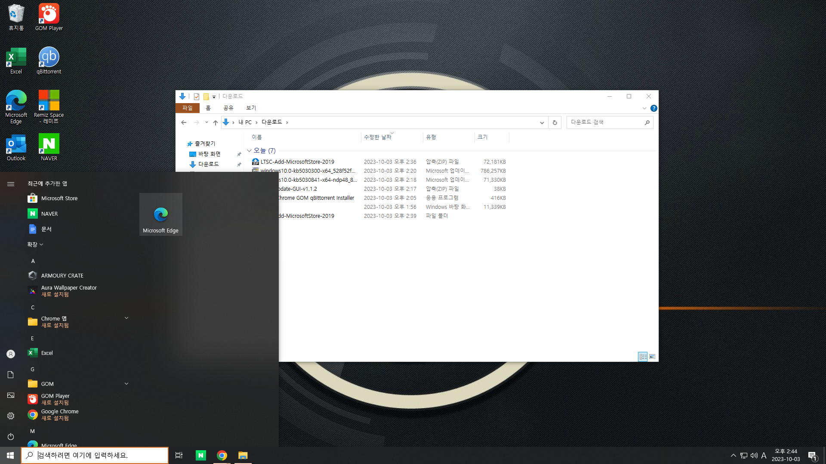
Task: Open the Recycle Bin desktop icon
Action: pyautogui.click(x=16, y=17)
